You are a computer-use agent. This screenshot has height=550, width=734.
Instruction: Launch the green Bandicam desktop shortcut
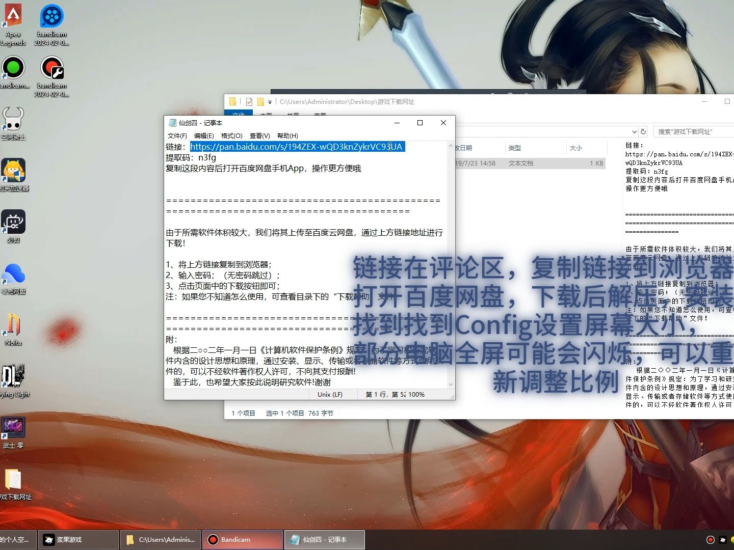click(x=13, y=72)
